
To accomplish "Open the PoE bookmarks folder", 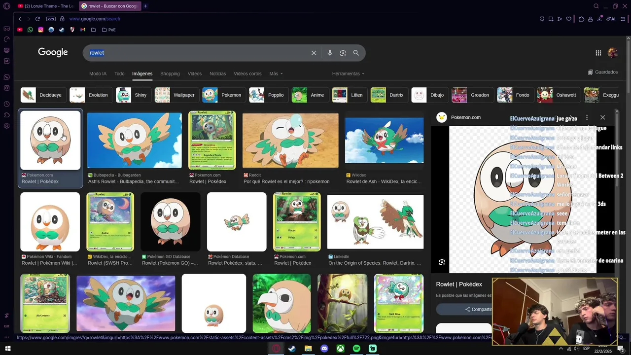I will (108, 30).
